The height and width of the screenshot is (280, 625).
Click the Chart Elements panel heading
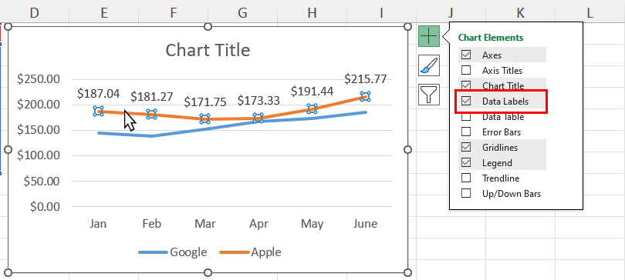(x=491, y=38)
